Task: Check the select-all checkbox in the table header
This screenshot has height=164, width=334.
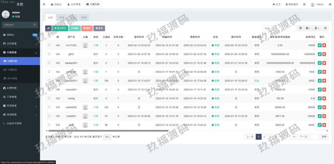Action: coord(49,37)
